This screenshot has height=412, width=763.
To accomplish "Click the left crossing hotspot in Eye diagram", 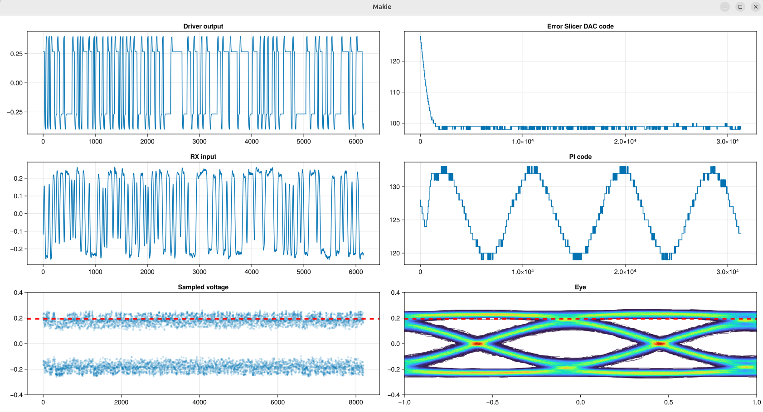I will [x=477, y=344].
